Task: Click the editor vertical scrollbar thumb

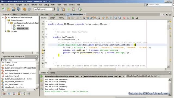Action: coord(168,27)
